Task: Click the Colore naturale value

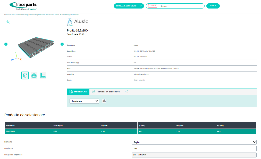Action: (x=139, y=80)
